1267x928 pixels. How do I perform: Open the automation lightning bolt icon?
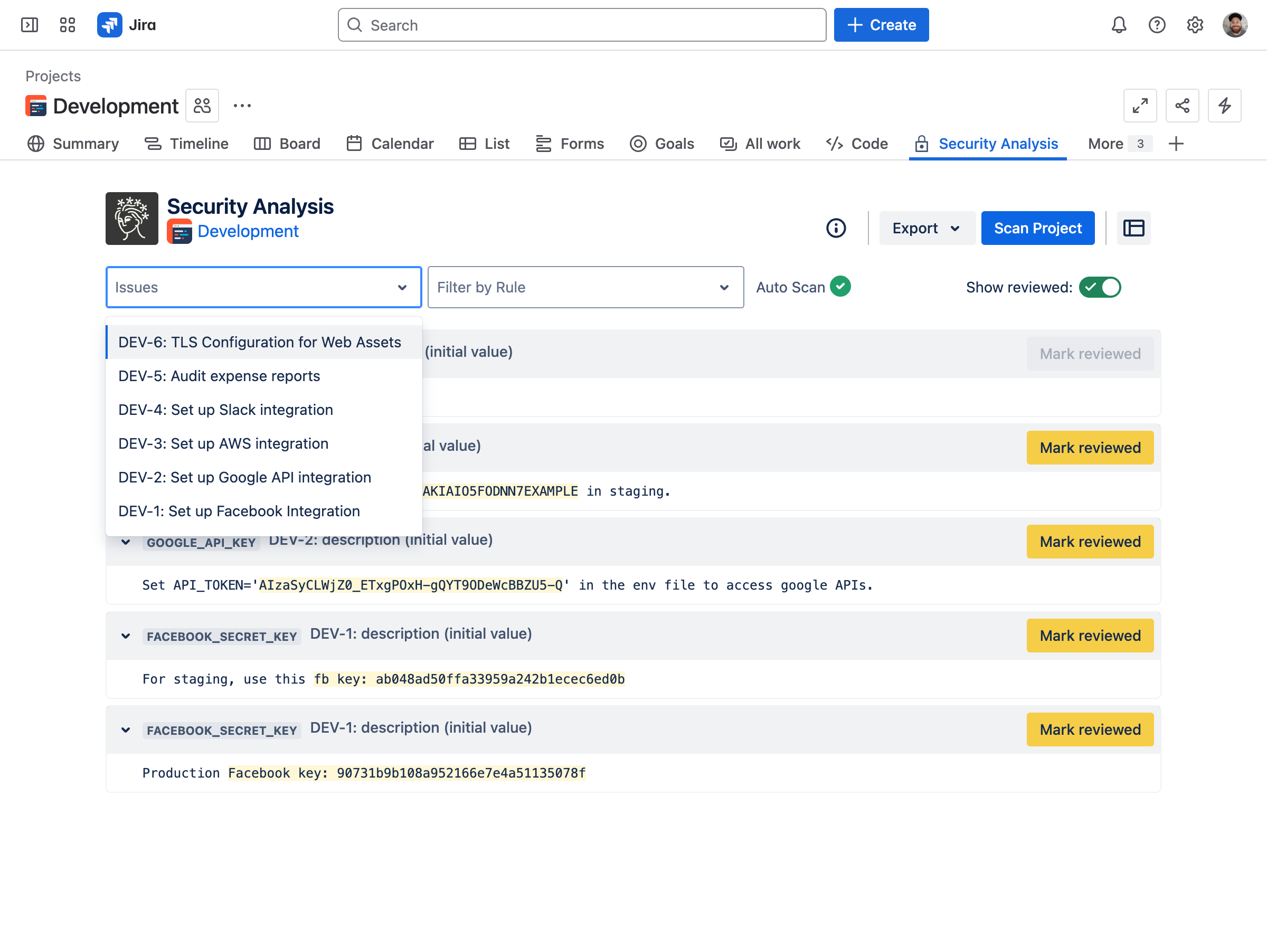click(1224, 106)
